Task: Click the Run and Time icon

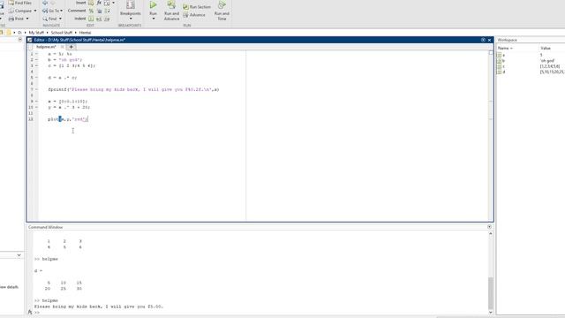Action: 222,5
